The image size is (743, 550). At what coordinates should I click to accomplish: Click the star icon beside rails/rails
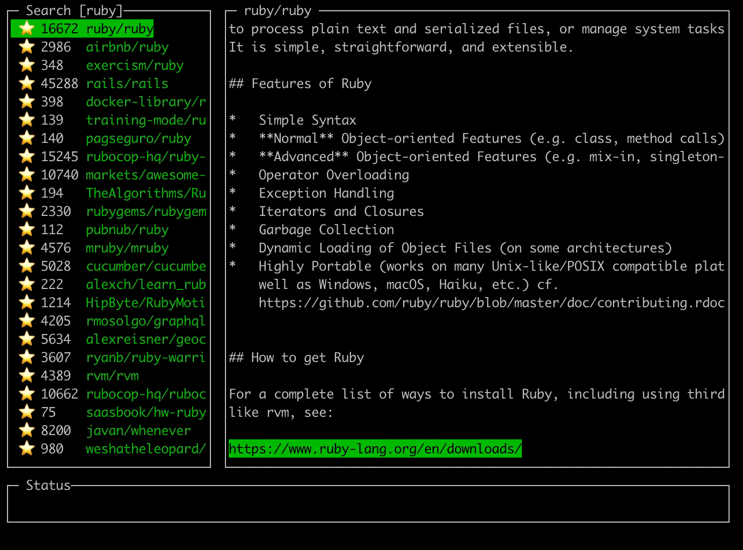coord(26,83)
